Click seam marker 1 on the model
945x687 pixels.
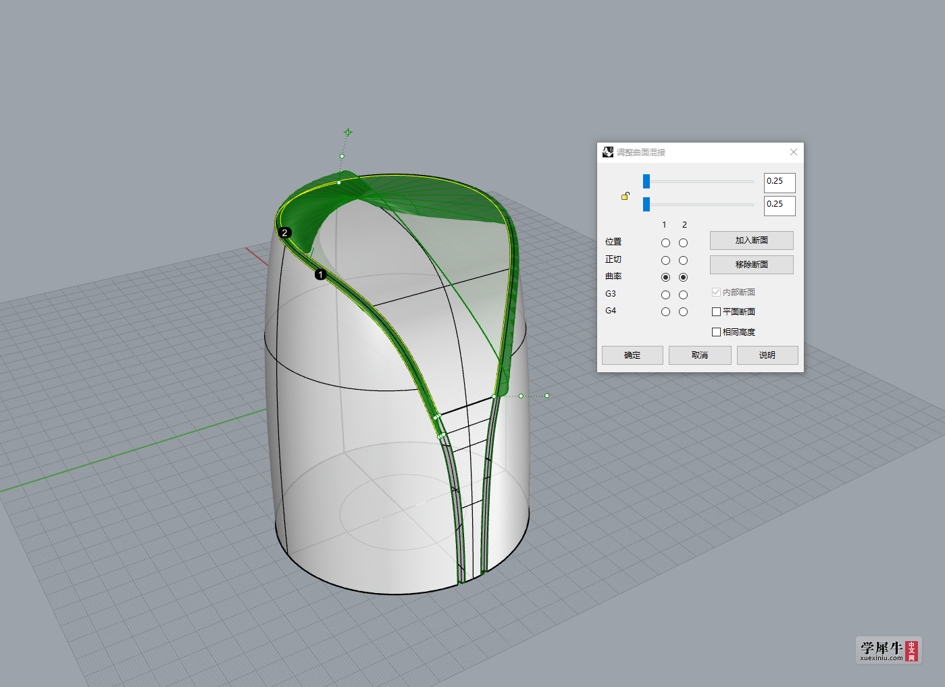point(321,274)
